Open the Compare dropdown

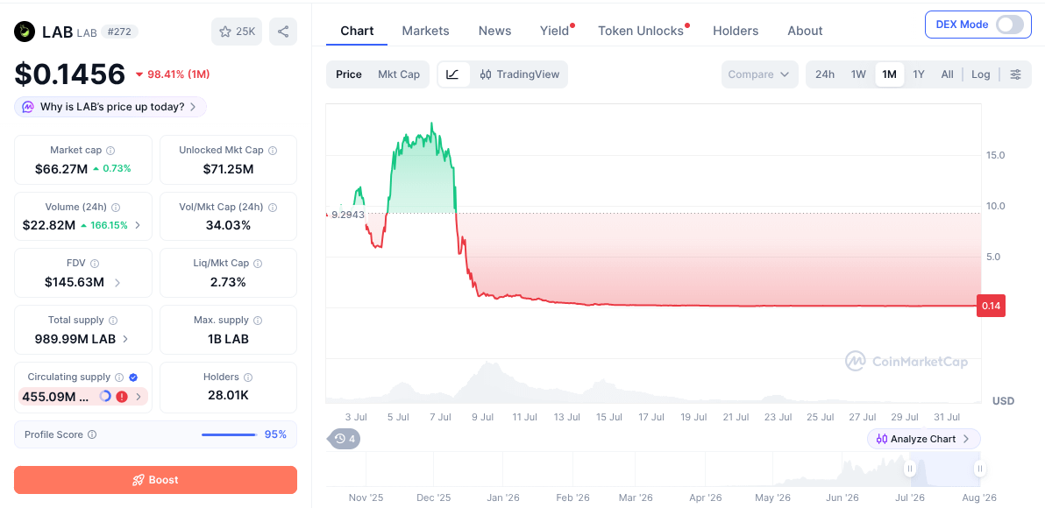pyautogui.click(x=759, y=74)
